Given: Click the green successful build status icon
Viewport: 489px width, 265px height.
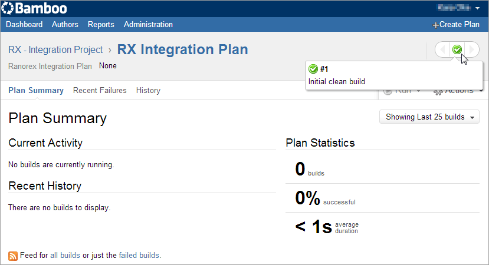Looking at the screenshot, I should [457, 49].
